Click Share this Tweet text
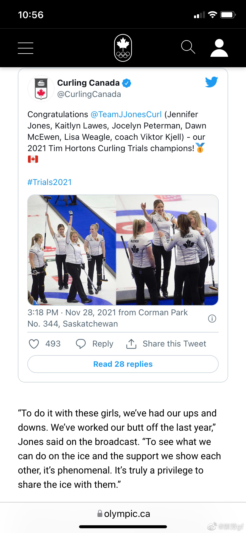Viewport: 246px width, 533px height. [174, 344]
